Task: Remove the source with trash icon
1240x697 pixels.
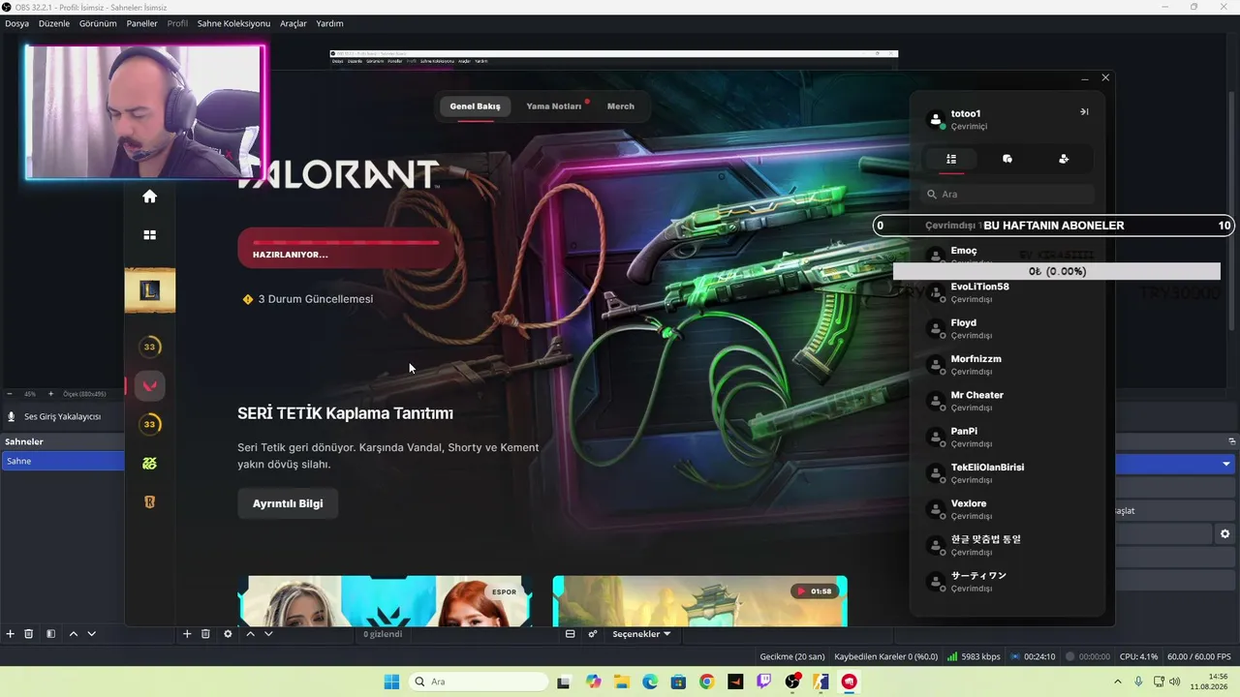Action: [205, 634]
